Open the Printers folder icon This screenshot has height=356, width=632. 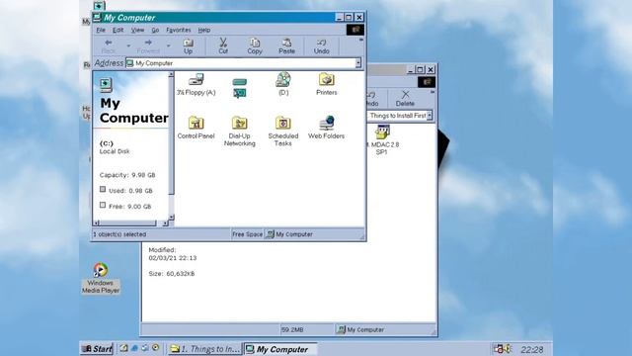[327, 84]
